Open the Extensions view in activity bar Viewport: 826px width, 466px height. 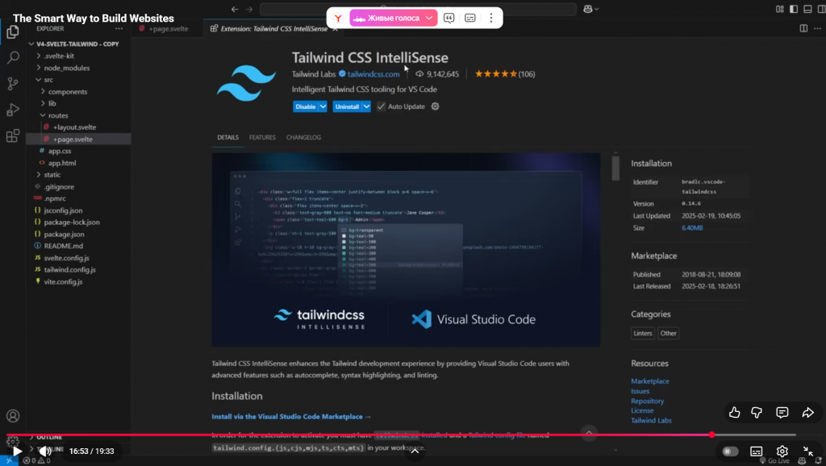coord(13,135)
